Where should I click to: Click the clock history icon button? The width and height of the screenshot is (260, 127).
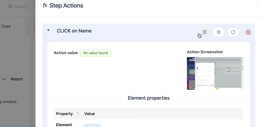[x=219, y=32]
